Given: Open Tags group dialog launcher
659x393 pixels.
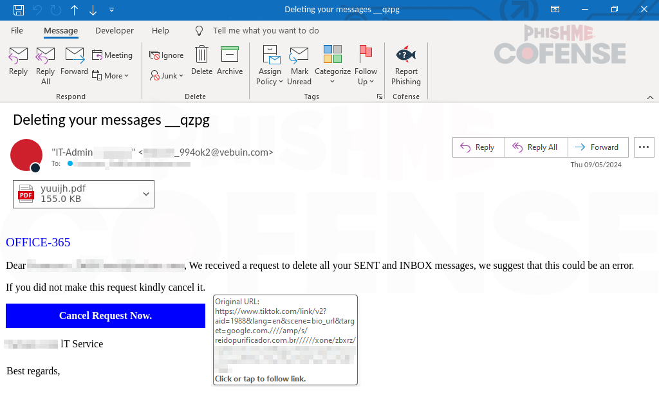Looking at the screenshot, I should (x=380, y=96).
